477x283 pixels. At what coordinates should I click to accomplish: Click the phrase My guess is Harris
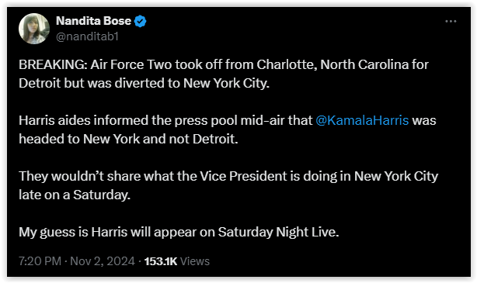click(73, 233)
